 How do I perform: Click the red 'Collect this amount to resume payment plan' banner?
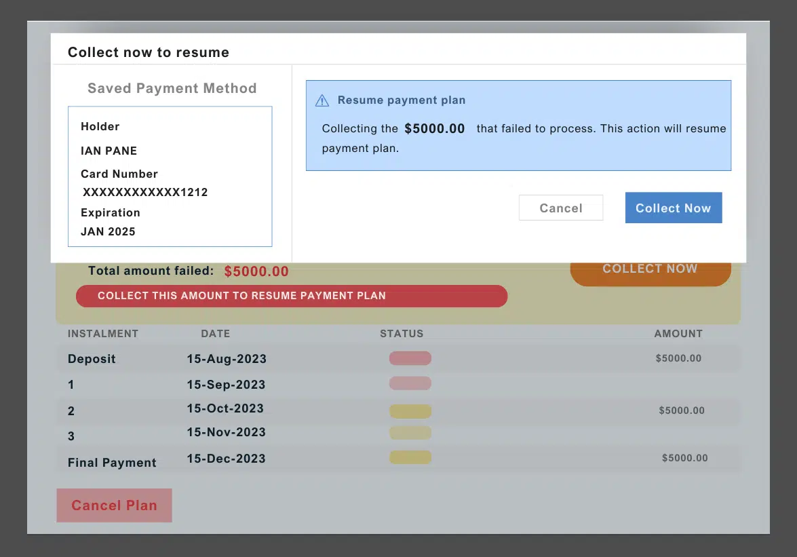click(x=292, y=296)
